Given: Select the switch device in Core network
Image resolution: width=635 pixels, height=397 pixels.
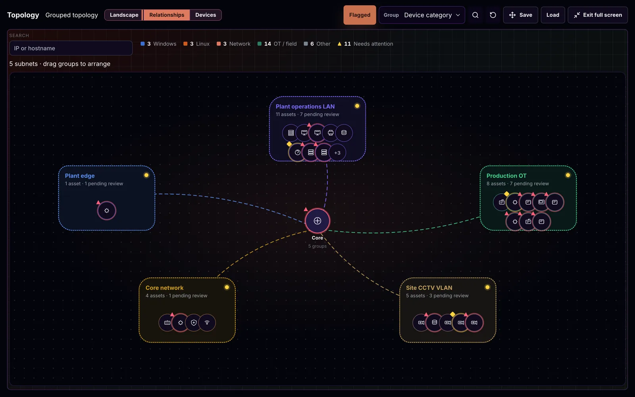Looking at the screenshot, I should pyautogui.click(x=167, y=323).
